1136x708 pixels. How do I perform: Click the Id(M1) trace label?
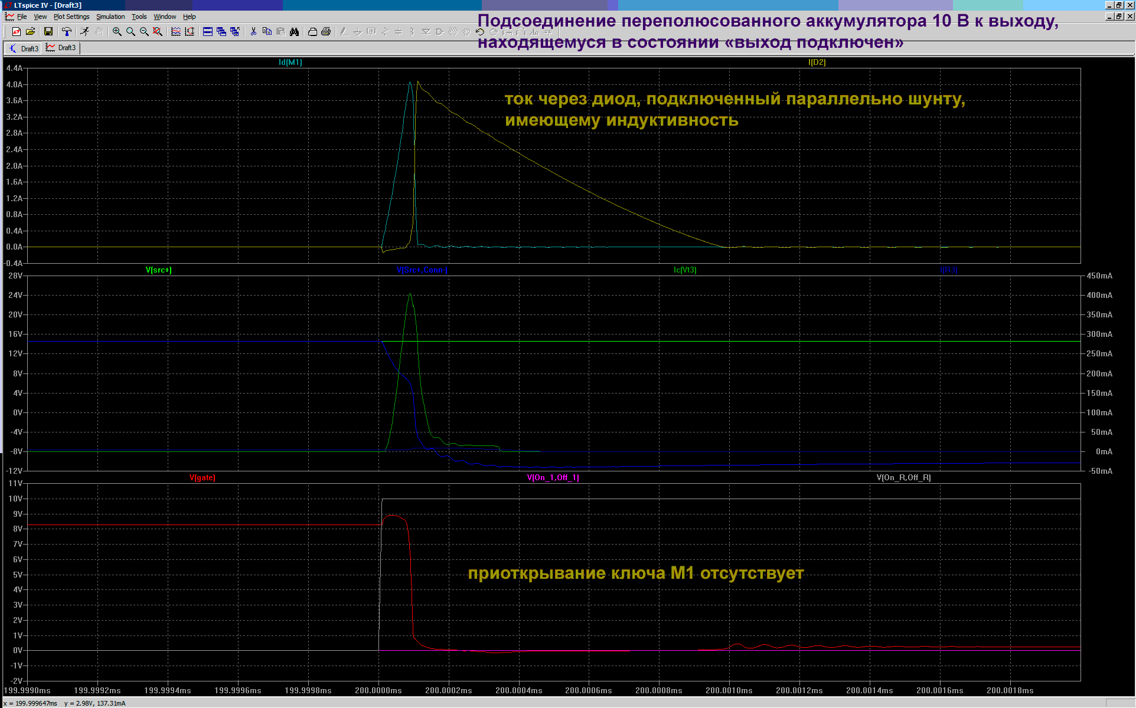(290, 62)
